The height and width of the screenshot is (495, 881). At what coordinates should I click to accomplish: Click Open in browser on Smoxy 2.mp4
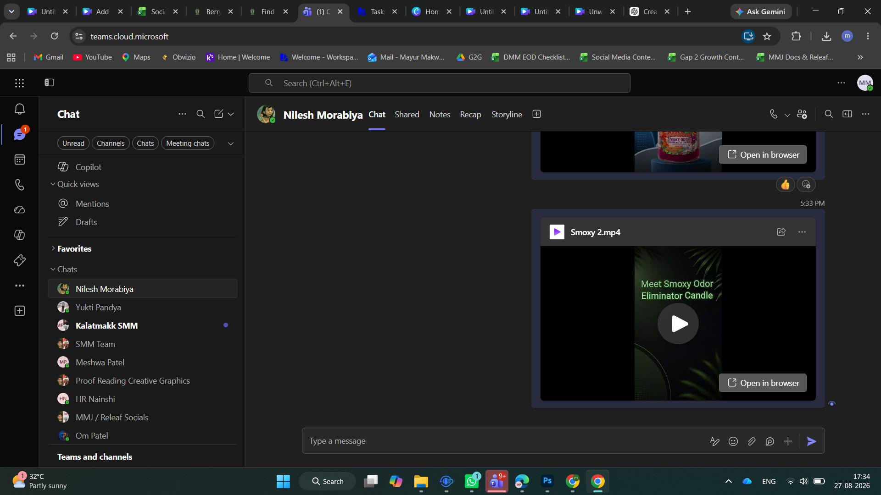pyautogui.click(x=763, y=383)
